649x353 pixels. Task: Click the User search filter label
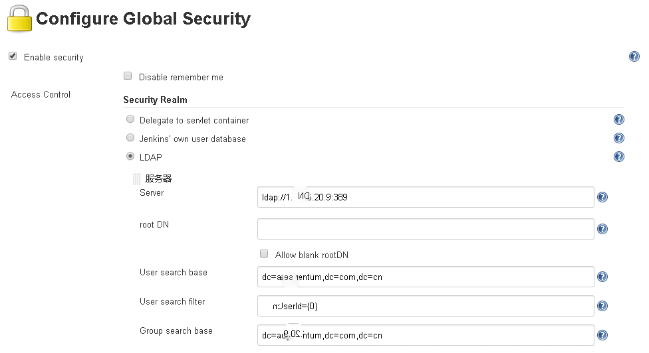click(x=172, y=301)
